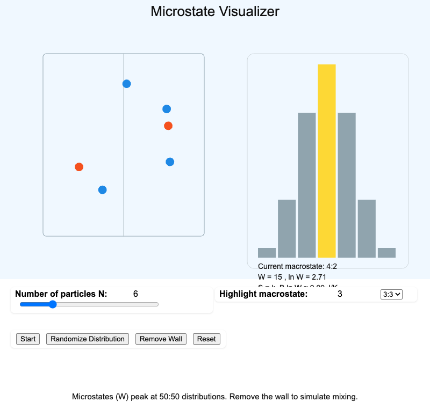
Task: Click the Start button
Action: tap(27, 339)
